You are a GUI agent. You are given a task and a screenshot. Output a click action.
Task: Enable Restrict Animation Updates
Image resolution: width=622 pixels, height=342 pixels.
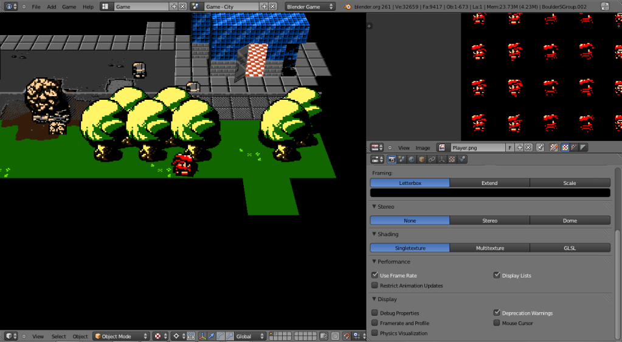tap(375, 285)
